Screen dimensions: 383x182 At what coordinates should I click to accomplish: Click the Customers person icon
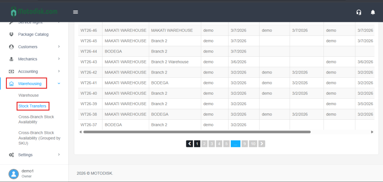pos(11,47)
